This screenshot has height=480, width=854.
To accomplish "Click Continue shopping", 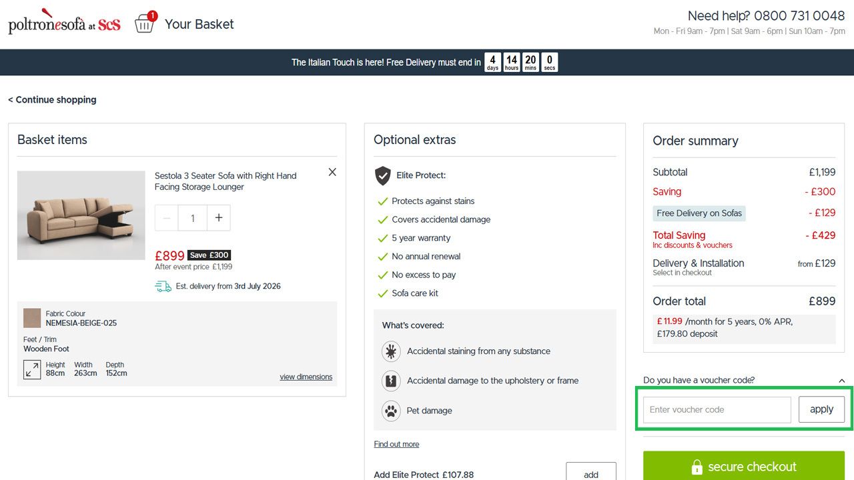I will pos(52,99).
